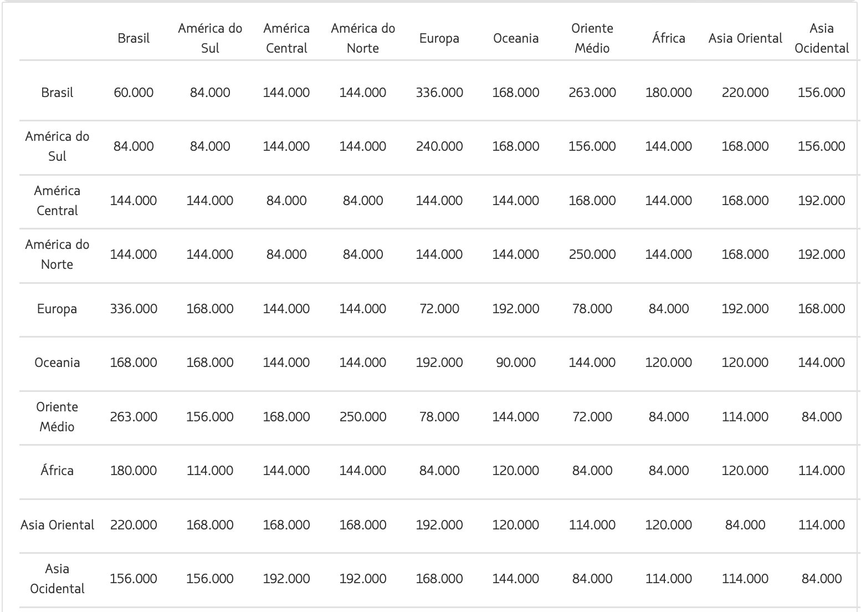Select the 220.000 cell in Asia Oriental row
861x612 pixels.
pyautogui.click(x=134, y=525)
